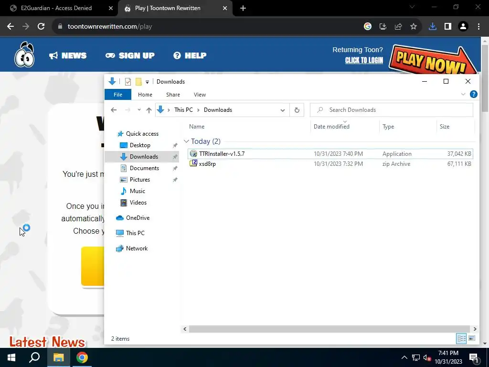The height and width of the screenshot is (367, 489).
Task: Open recent locations dropdown in Explorer
Action: (x=139, y=110)
